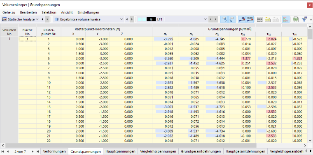Click the G load case color badge

click(x=151, y=19)
